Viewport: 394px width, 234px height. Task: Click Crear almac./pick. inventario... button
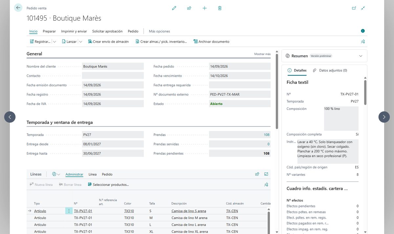coord(161,42)
